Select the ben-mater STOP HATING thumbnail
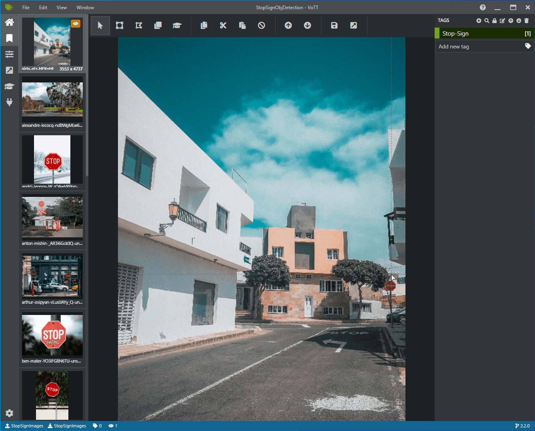Image resolution: width=535 pixels, height=431 pixels. coord(52,335)
